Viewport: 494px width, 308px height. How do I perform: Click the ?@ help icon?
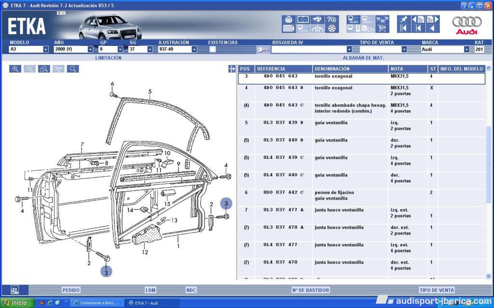click(x=332, y=19)
